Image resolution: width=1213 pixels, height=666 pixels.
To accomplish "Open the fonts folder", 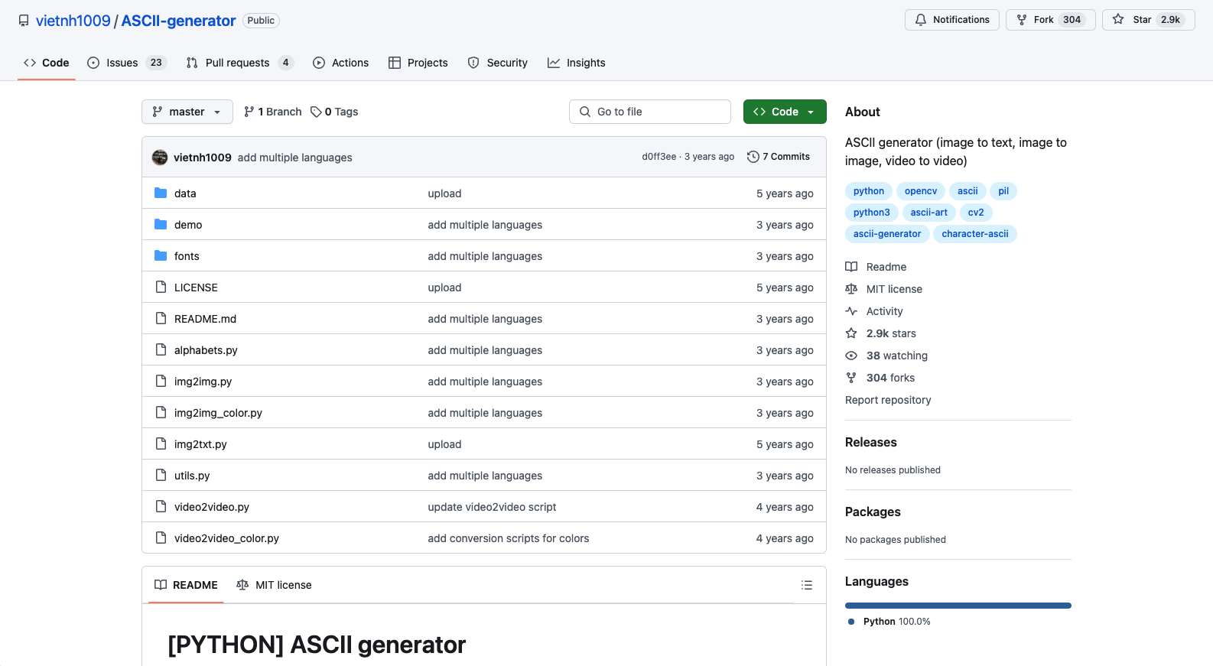I will point(187,256).
